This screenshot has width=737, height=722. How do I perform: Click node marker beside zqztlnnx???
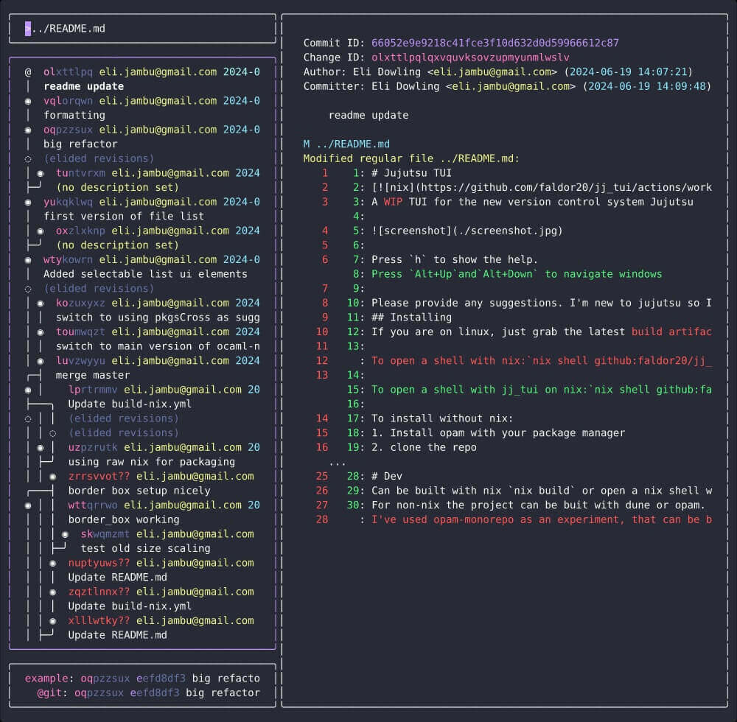click(x=53, y=592)
